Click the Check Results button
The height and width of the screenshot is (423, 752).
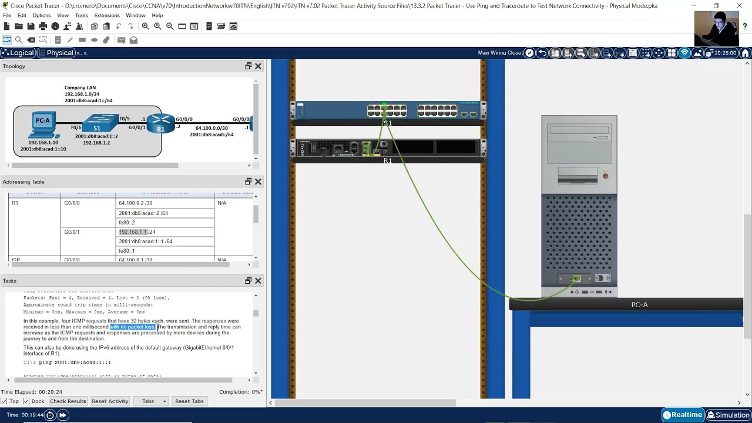pos(68,401)
